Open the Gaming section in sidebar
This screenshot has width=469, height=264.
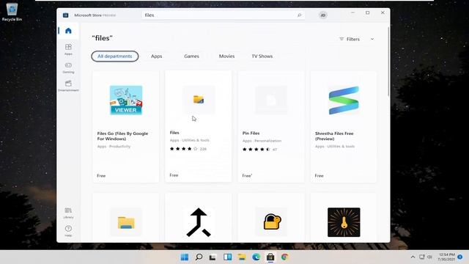pos(68,67)
